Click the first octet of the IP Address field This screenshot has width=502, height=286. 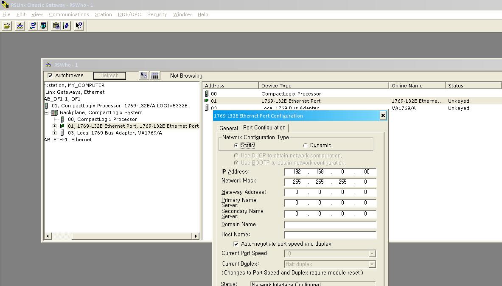[297, 172]
